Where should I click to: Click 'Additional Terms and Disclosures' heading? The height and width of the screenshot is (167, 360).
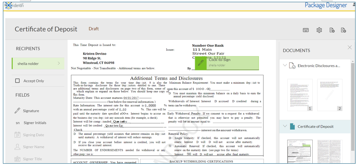coord(167,78)
